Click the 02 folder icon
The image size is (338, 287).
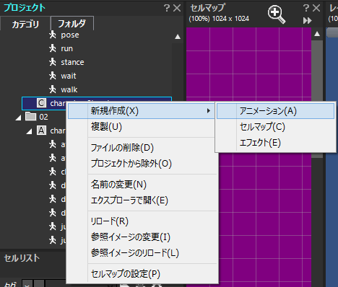[x=31, y=117]
